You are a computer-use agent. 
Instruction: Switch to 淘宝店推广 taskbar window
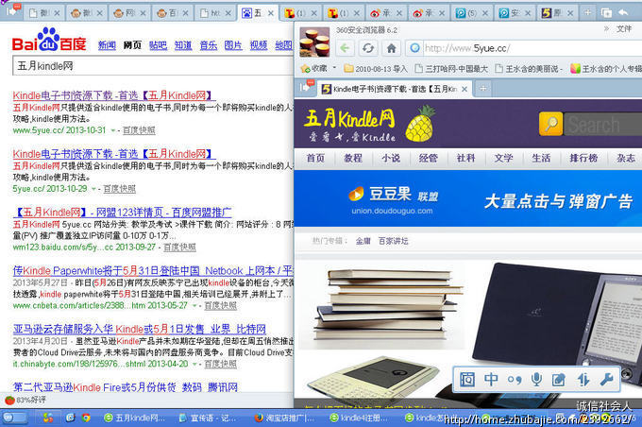(x=284, y=418)
